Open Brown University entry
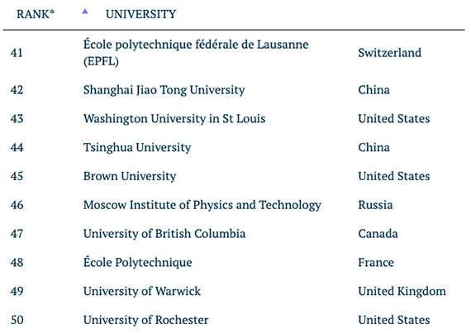This screenshot has width=471, height=333. (x=130, y=176)
